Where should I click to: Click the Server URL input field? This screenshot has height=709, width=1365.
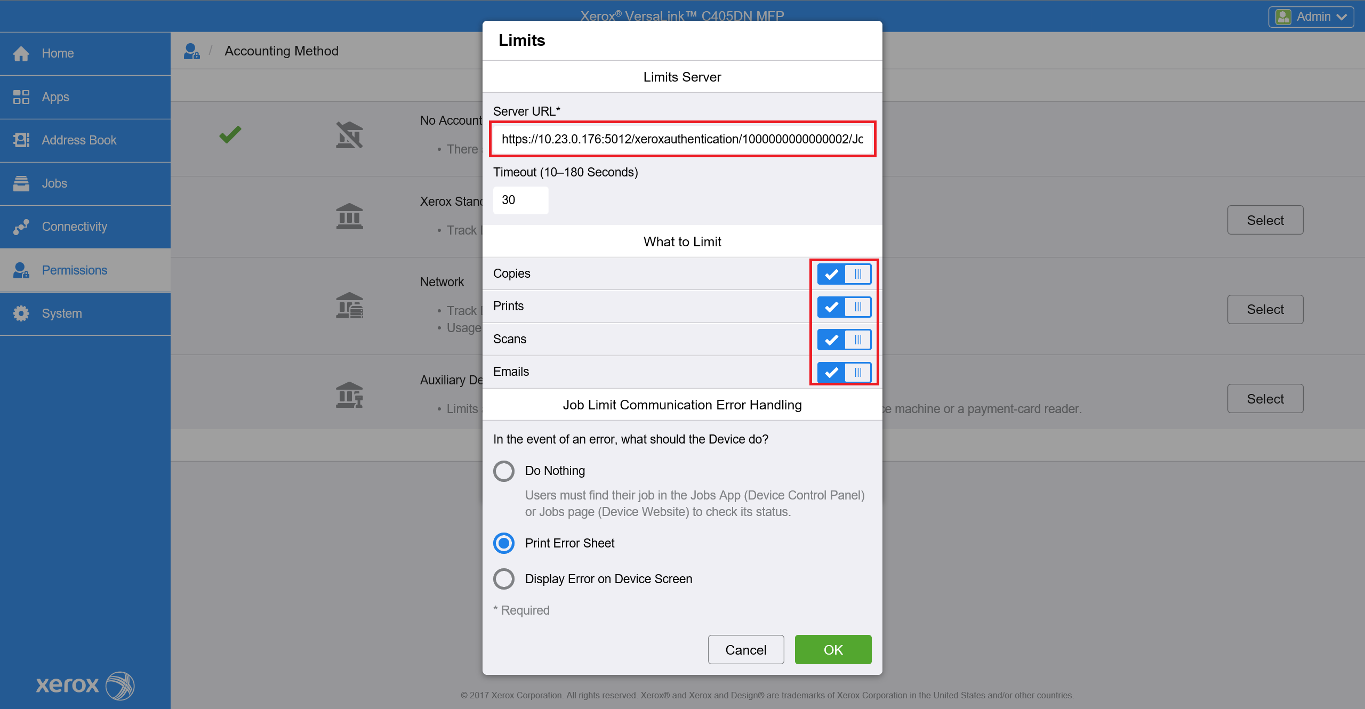point(682,139)
